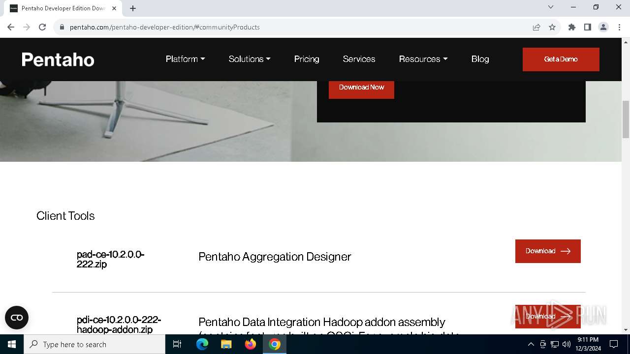630x354 pixels.
Task: Open Chrome profile avatar
Action: click(x=603, y=27)
